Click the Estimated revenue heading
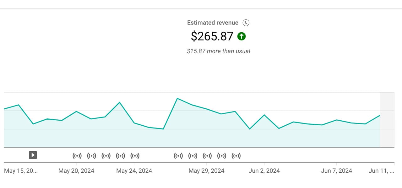Image resolution: width=402 pixels, height=188 pixels. coord(212,23)
